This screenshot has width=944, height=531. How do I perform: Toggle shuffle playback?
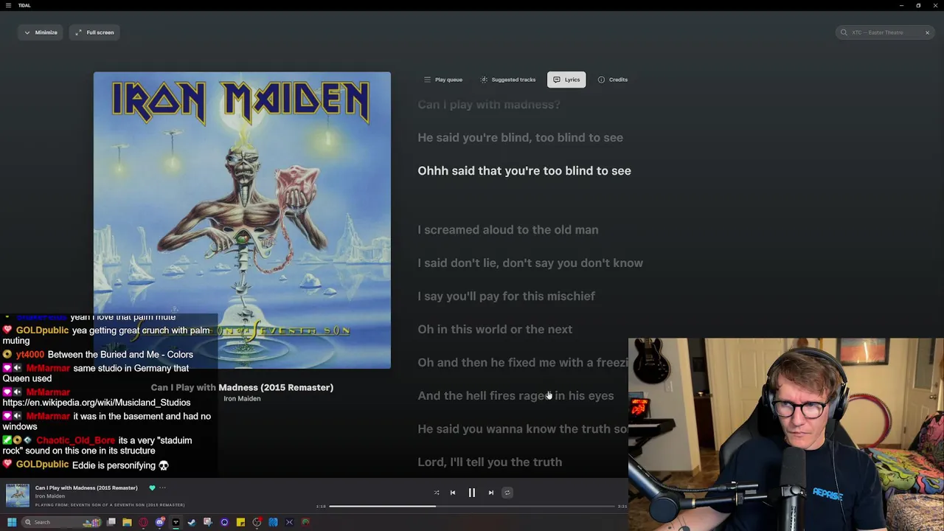tap(436, 493)
